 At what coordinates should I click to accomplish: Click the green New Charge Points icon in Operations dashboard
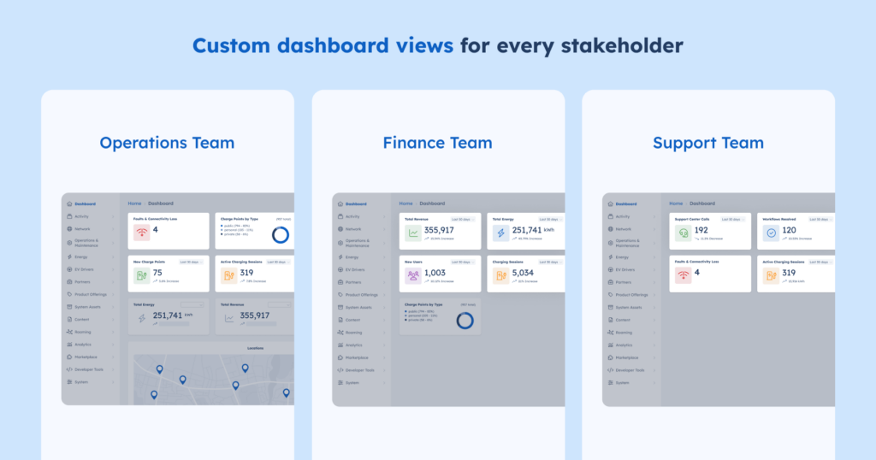pos(142,275)
